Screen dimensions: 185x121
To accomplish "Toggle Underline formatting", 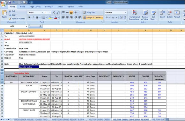I will [37, 18].
